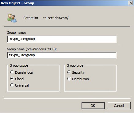Click the en.cert-dns.com/ path text
Screen dimensions: 134x113
pos(56,18)
